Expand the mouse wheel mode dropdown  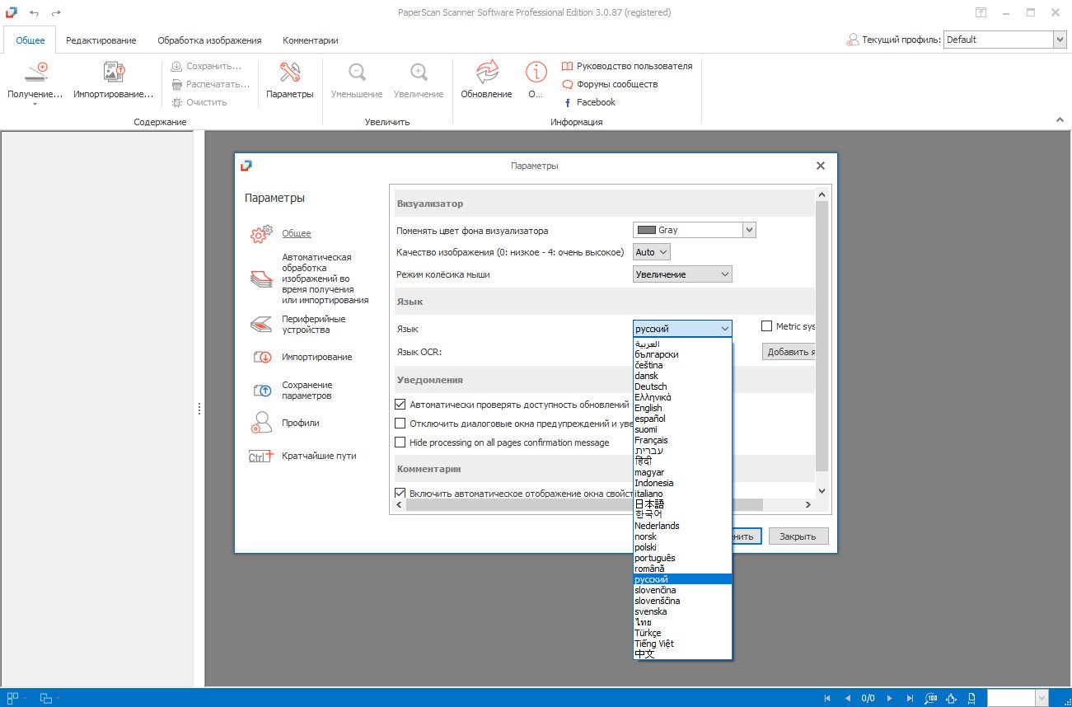(682, 274)
